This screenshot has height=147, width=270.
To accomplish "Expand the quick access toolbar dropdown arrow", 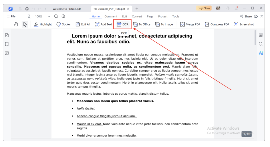I will (46, 9).
